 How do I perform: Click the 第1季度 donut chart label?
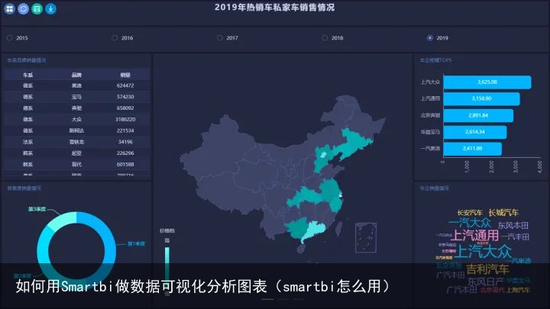[x=136, y=243]
